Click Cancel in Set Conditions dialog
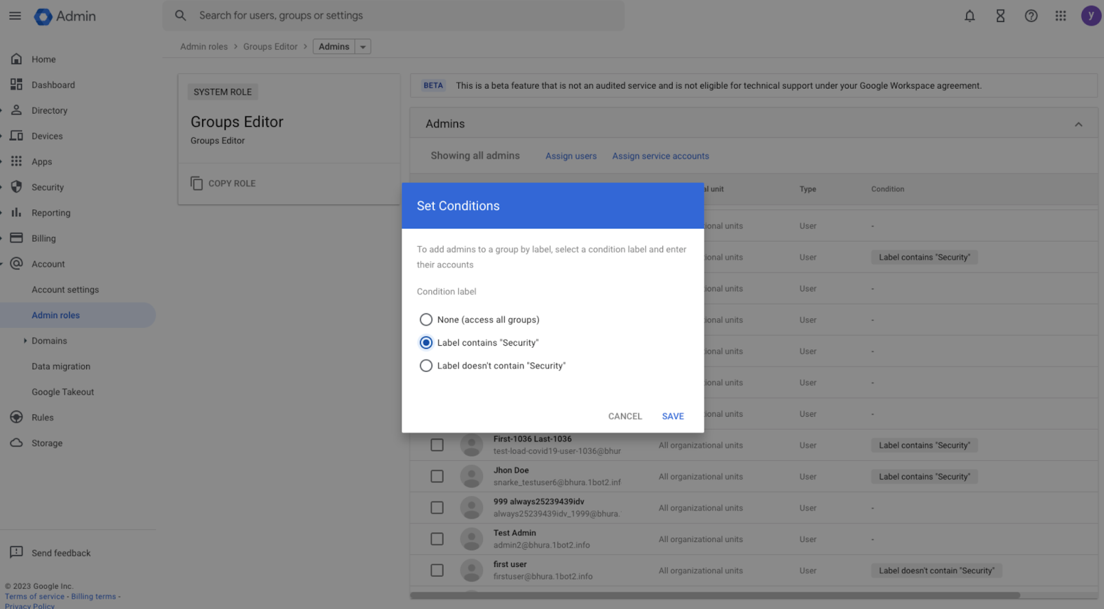 coord(624,416)
